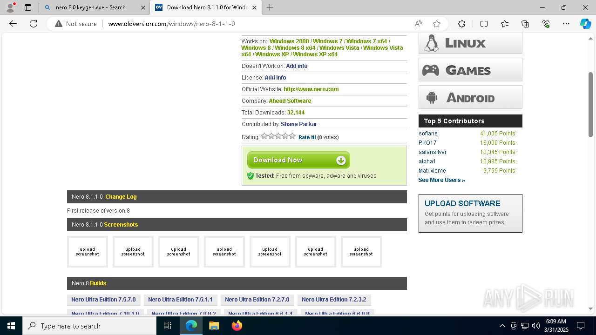
Task: Click the last upload screenshot thumbnail
Action: (x=361, y=252)
